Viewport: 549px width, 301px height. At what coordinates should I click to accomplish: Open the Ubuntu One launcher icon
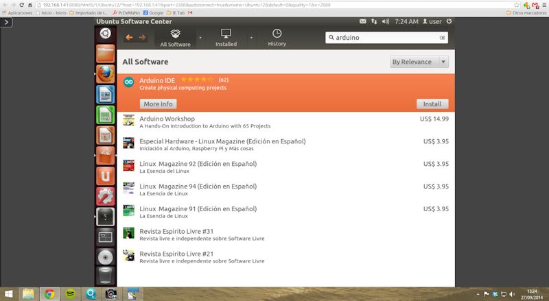tap(106, 176)
